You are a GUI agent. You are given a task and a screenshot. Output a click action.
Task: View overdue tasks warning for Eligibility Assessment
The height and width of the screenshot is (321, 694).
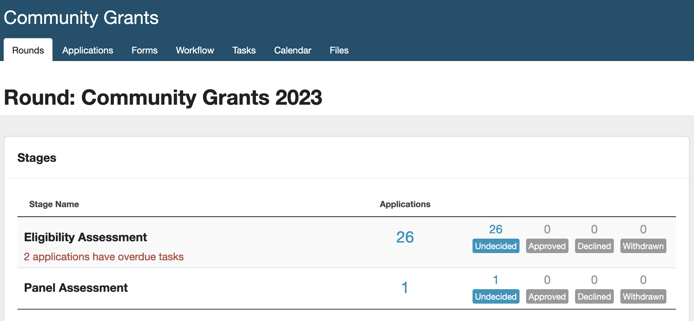tap(104, 257)
